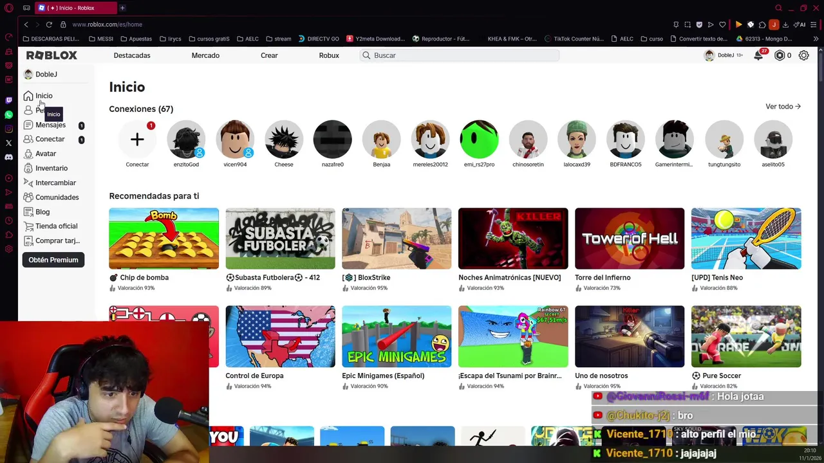The width and height of the screenshot is (824, 463).
Task: Open the Chip de bomba game thumbnail
Action: [x=164, y=239]
